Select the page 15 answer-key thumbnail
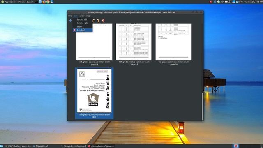263x148 pixels. coord(134,42)
